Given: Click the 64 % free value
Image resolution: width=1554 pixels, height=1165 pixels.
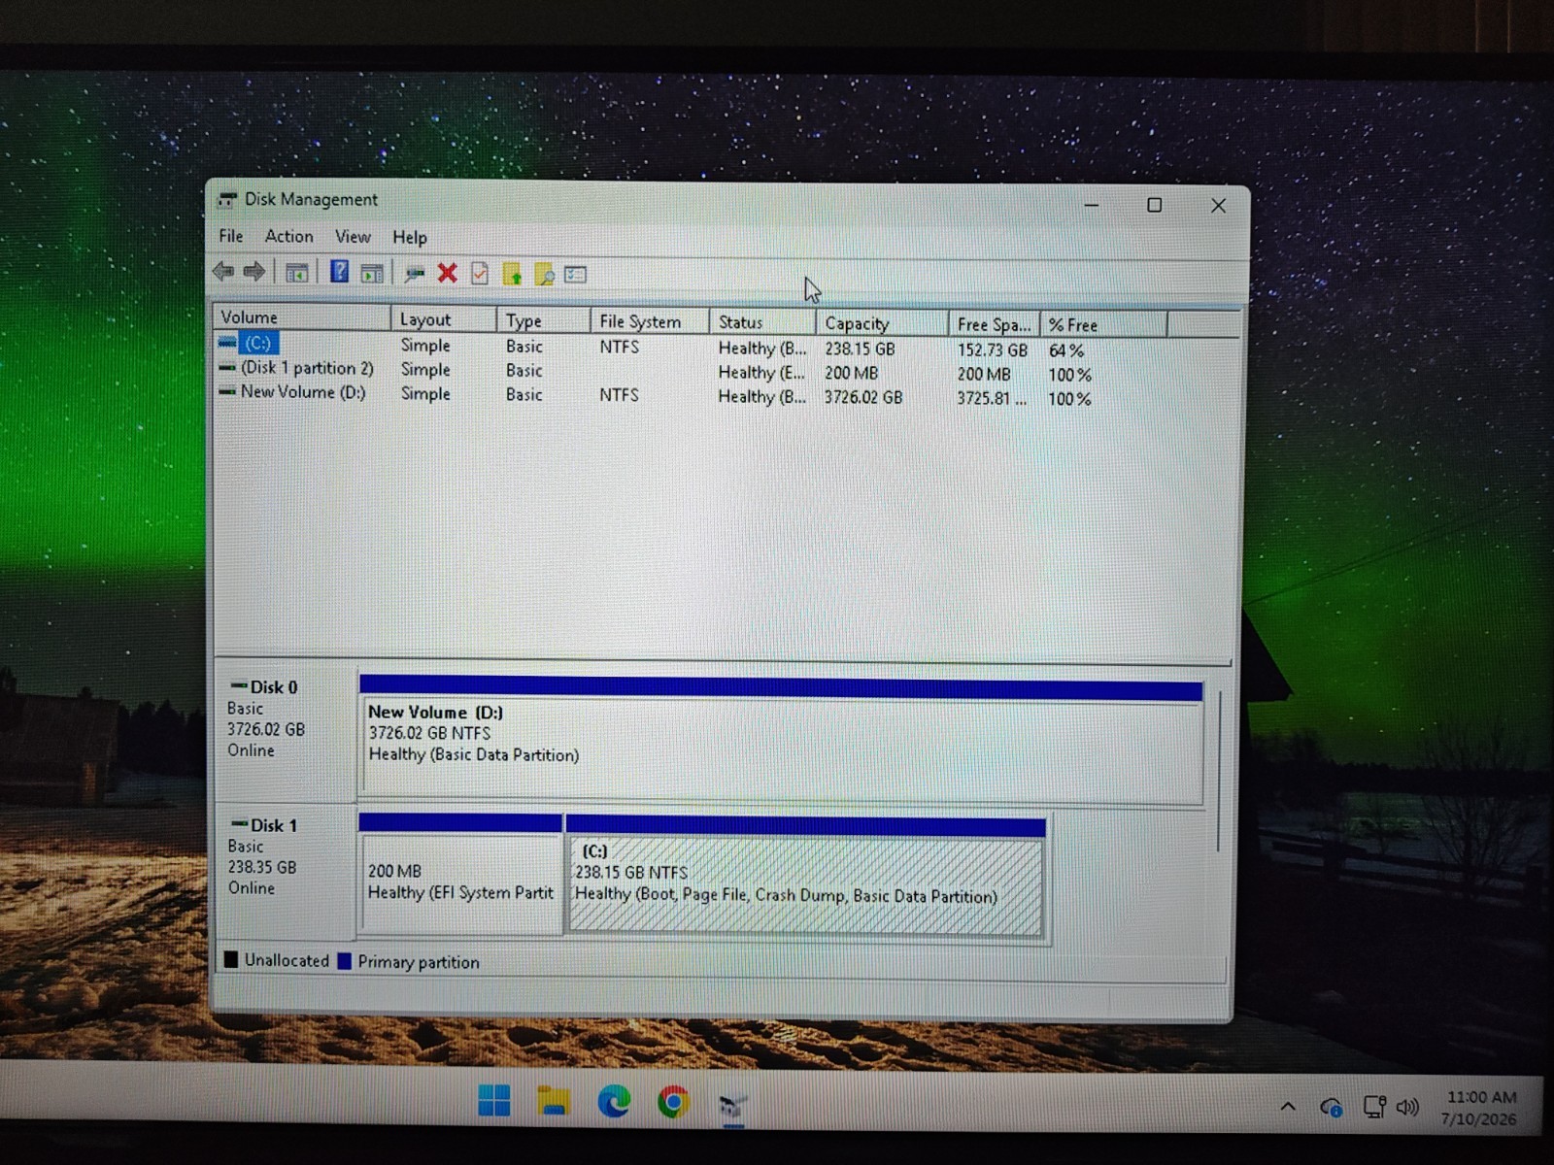Looking at the screenshot, I should (x=1066, y=350).
